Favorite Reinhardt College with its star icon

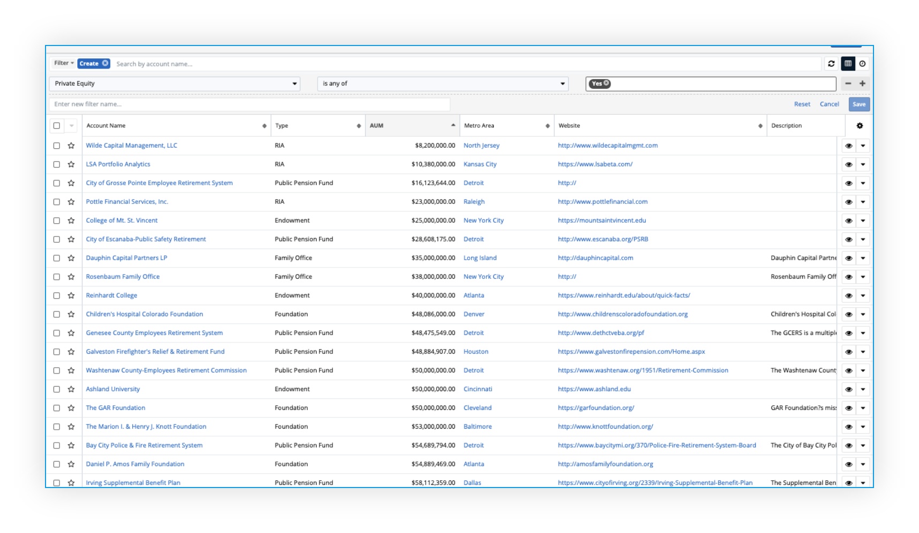[x=71, y=295]
